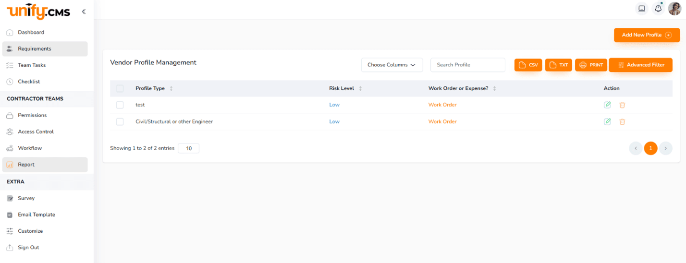Delete the Civil/Structural or other Engineer profile

622,122
